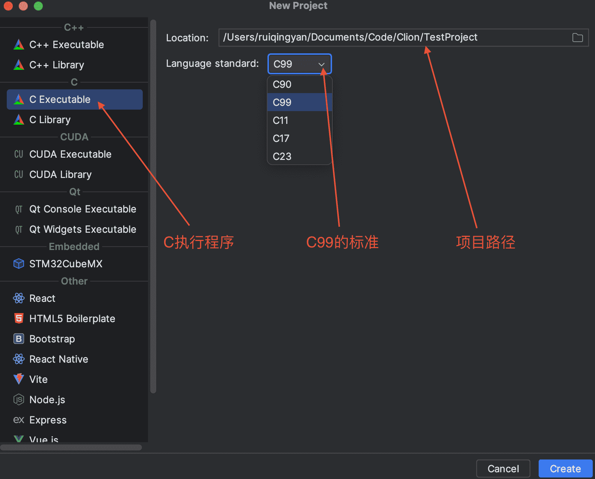Select the Vite project template
This screenshot has height=479, width=595.
[75, 380]
